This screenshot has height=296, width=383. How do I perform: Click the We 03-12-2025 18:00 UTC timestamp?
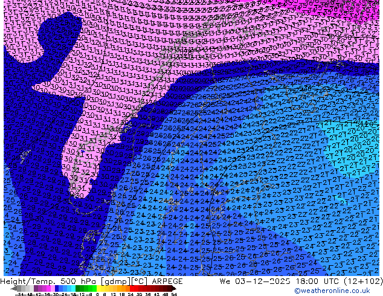coord(301,282)
